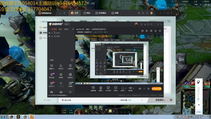Go back in WeGame navigation
The image size is (211, 119).
point(60,13)
